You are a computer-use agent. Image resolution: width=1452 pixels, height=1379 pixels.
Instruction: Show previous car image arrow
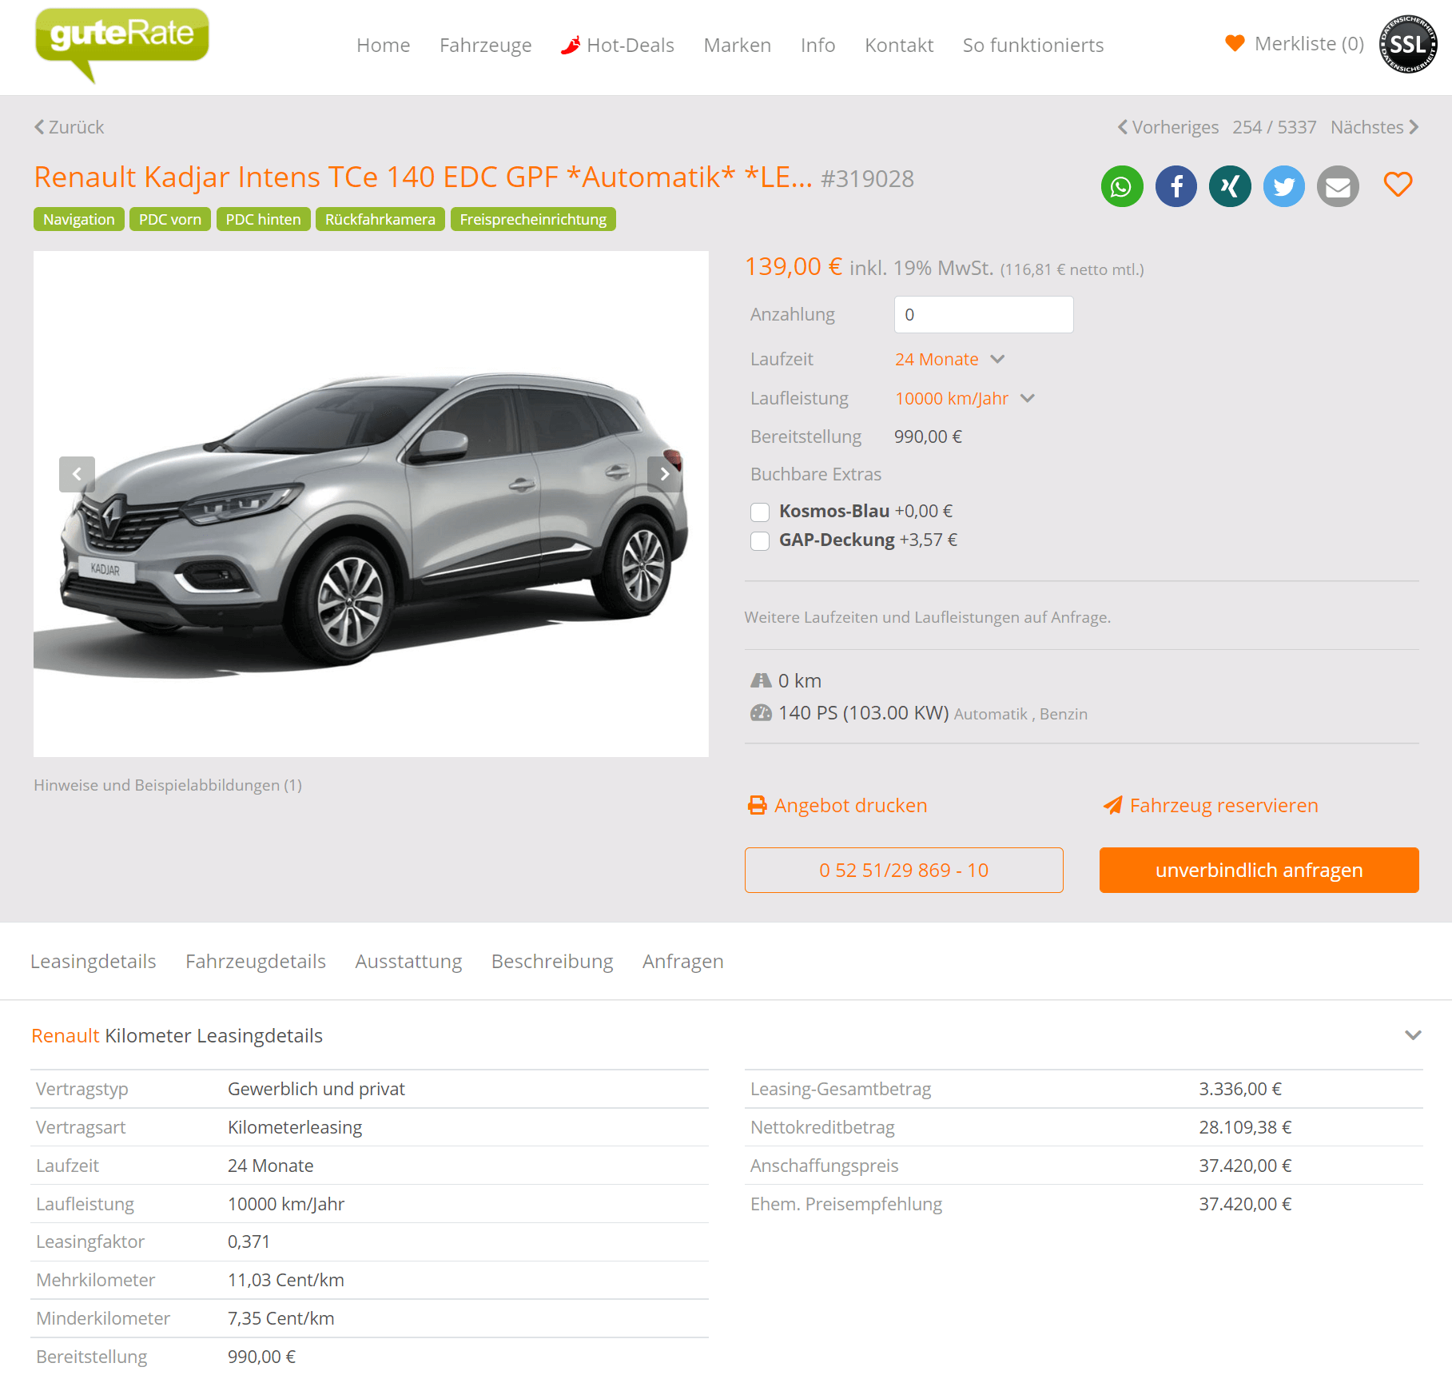coord(77,474)
